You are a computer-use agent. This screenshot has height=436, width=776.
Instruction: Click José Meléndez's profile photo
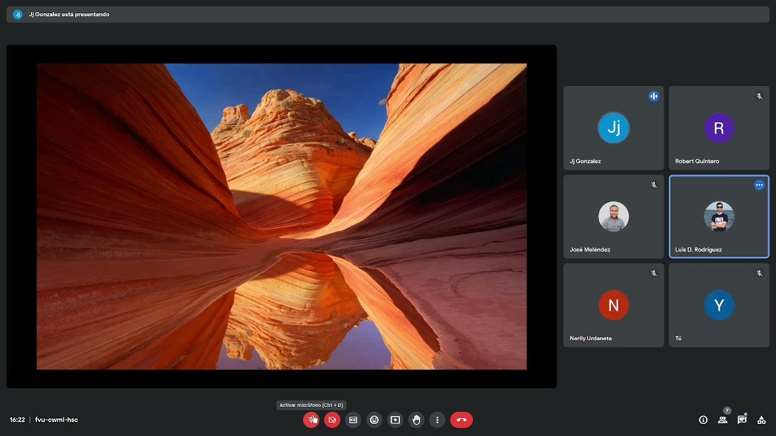(614, 217)
